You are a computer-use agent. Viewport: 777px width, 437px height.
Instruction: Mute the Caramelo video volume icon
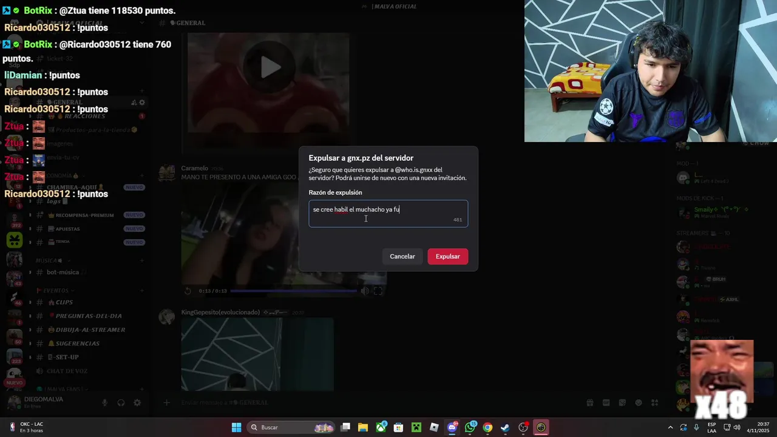point(365,291)
